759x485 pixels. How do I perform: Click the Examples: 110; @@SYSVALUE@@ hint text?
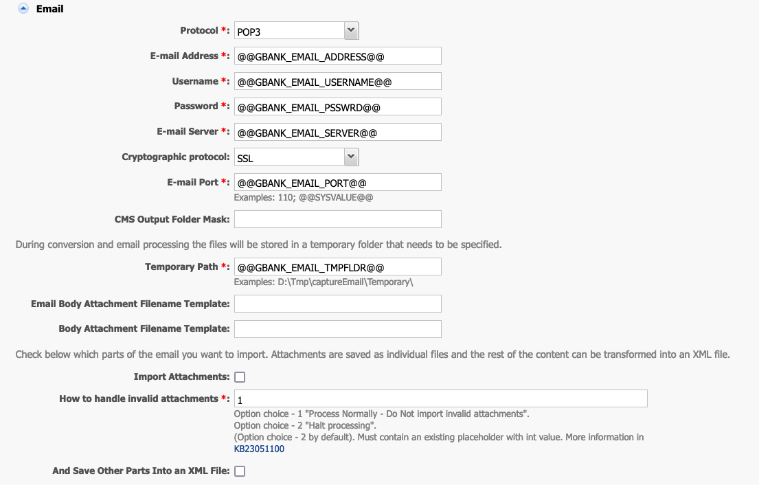click(304, 197)
